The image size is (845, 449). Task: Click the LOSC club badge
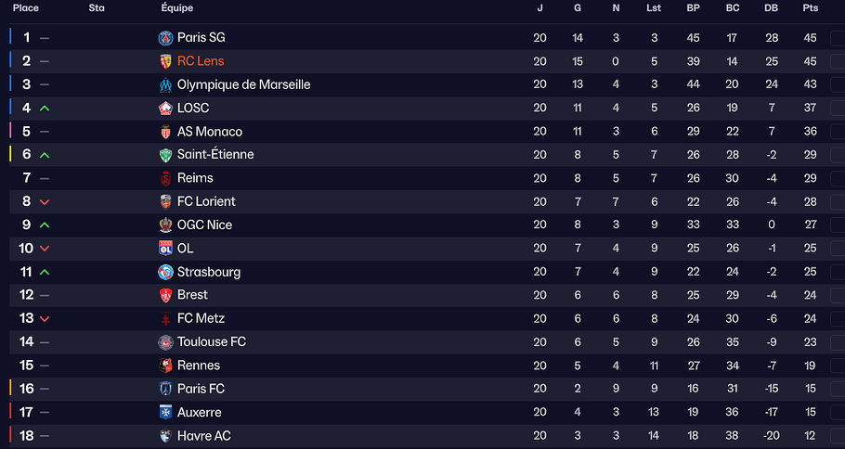coord(166,108)
